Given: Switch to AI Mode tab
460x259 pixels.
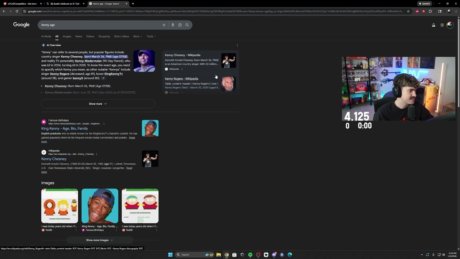Looking at the screenshot, I should coord(46,36).
